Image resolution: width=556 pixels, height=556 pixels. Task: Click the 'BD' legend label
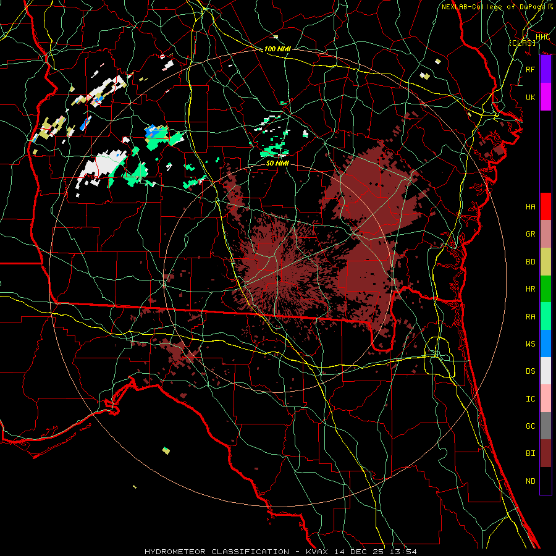pos(530,262)
